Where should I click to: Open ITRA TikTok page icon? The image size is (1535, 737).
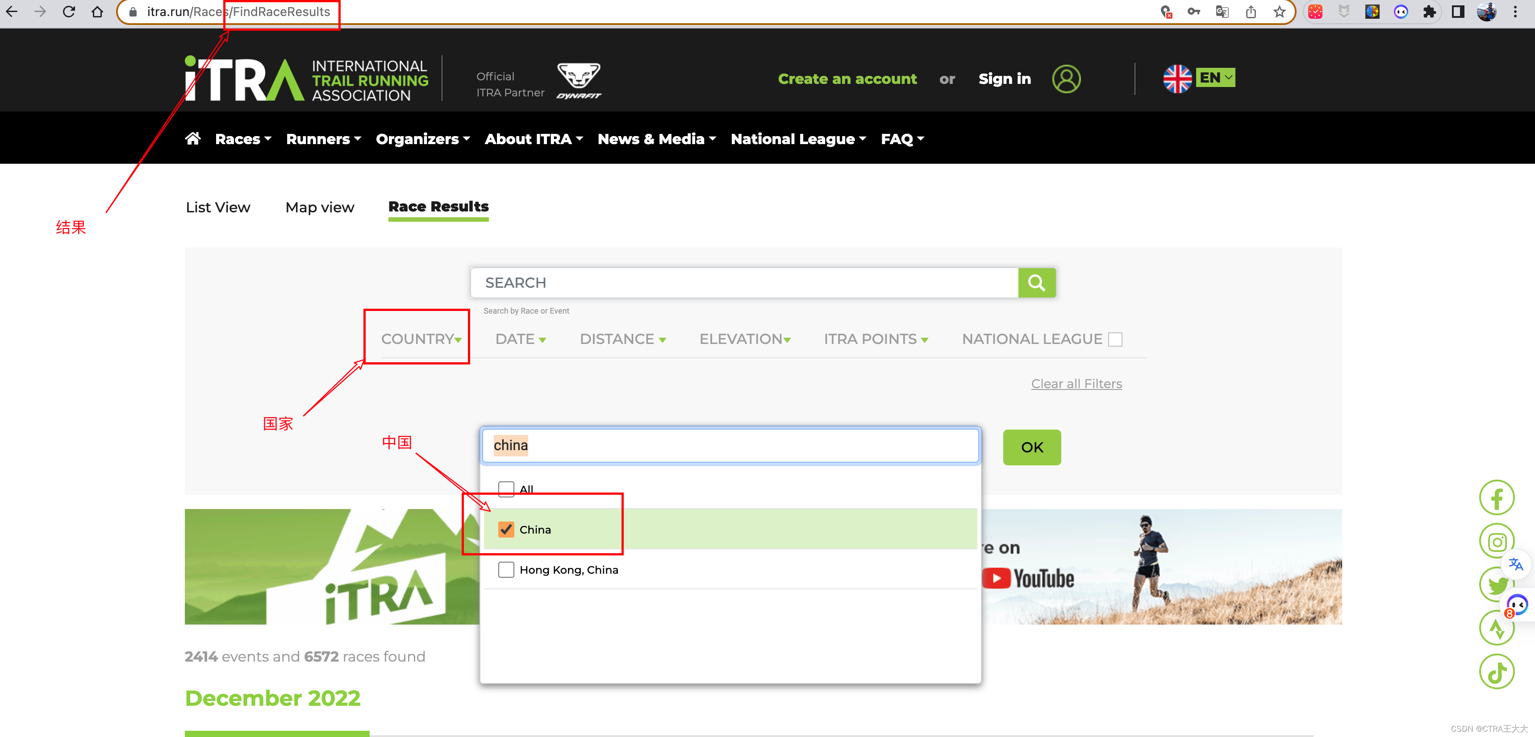tap(1496, 671)
